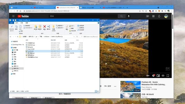Switch video to miniplayer mode
185x104 pixels.
point(158,76)
